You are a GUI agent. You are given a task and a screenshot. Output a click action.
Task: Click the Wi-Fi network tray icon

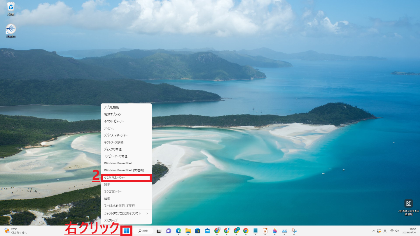click(392, 231)
